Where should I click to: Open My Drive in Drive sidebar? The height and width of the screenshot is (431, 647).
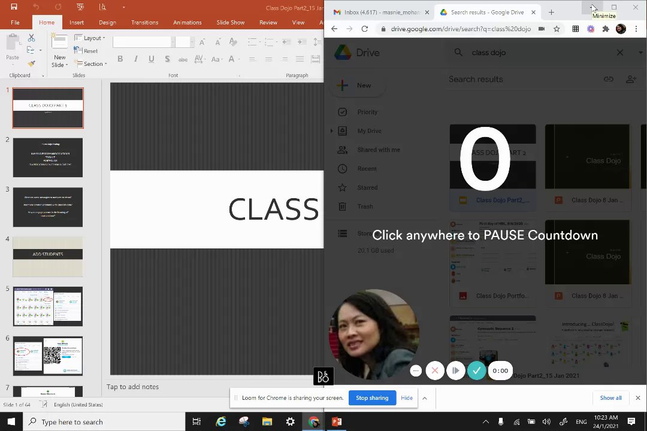click(x=369, y=130)
